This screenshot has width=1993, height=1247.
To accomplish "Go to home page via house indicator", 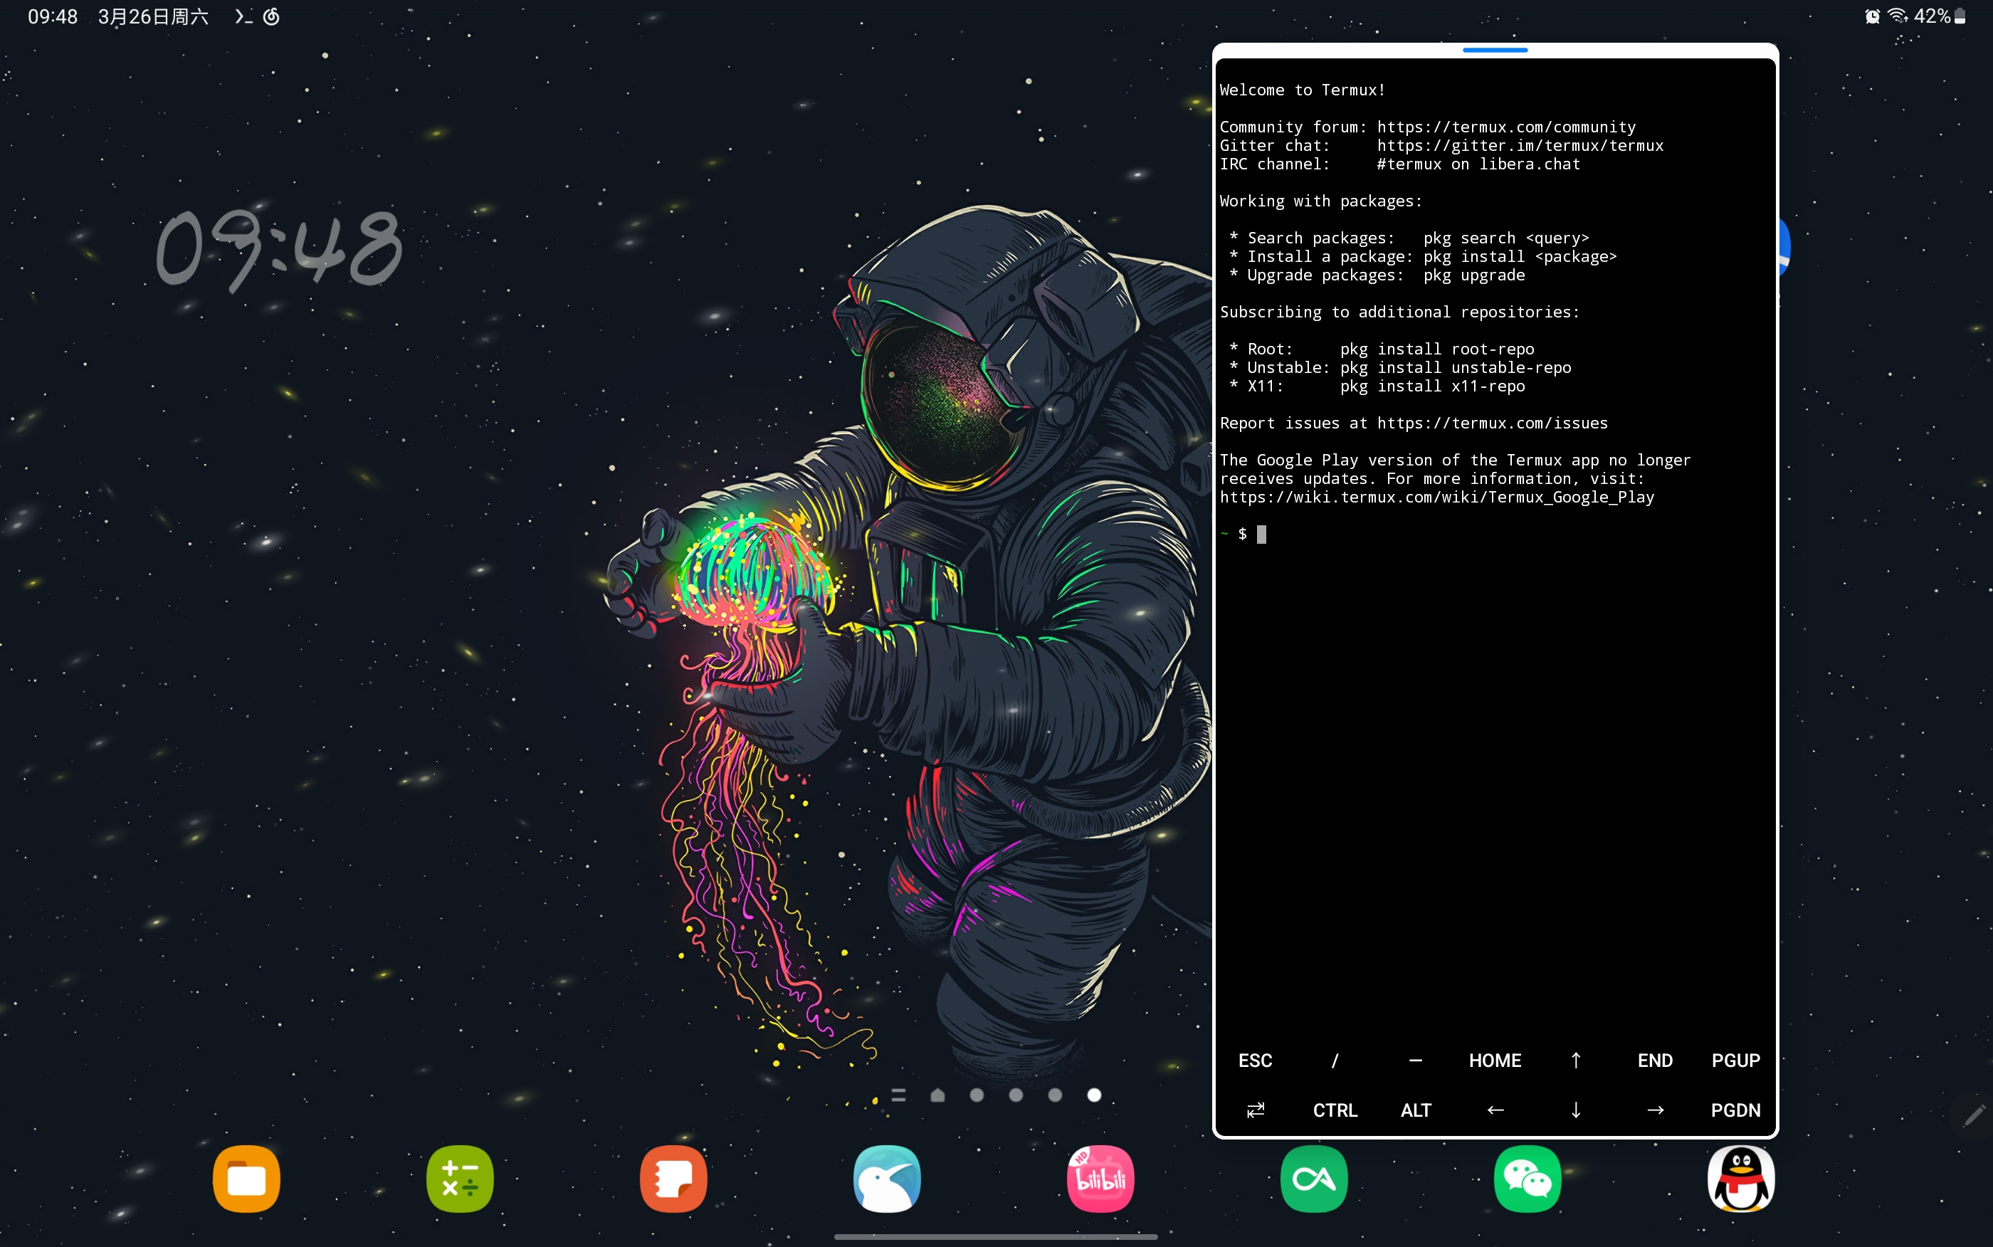I will pos(937,1095).
